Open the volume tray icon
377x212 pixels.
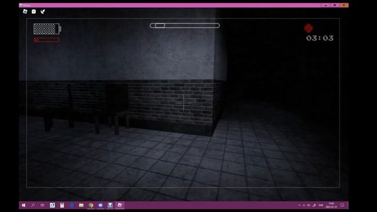[x=309, y=206]
